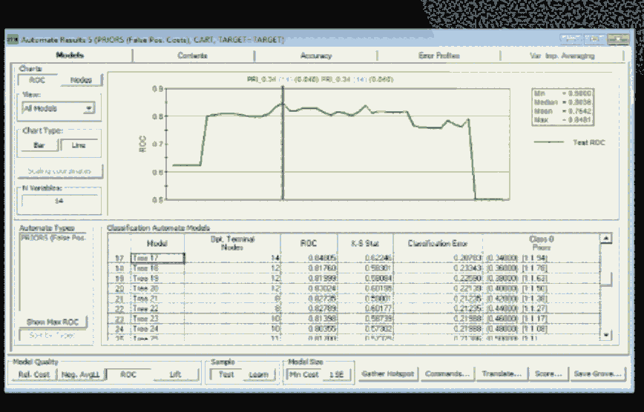This screenshot has width=644, height=412.
Task: Switch chart type to Bar
Action: pyautogui.click(x=39, y=146)
